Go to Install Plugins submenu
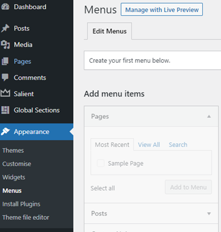221x232 pixels. coord(21,204)
